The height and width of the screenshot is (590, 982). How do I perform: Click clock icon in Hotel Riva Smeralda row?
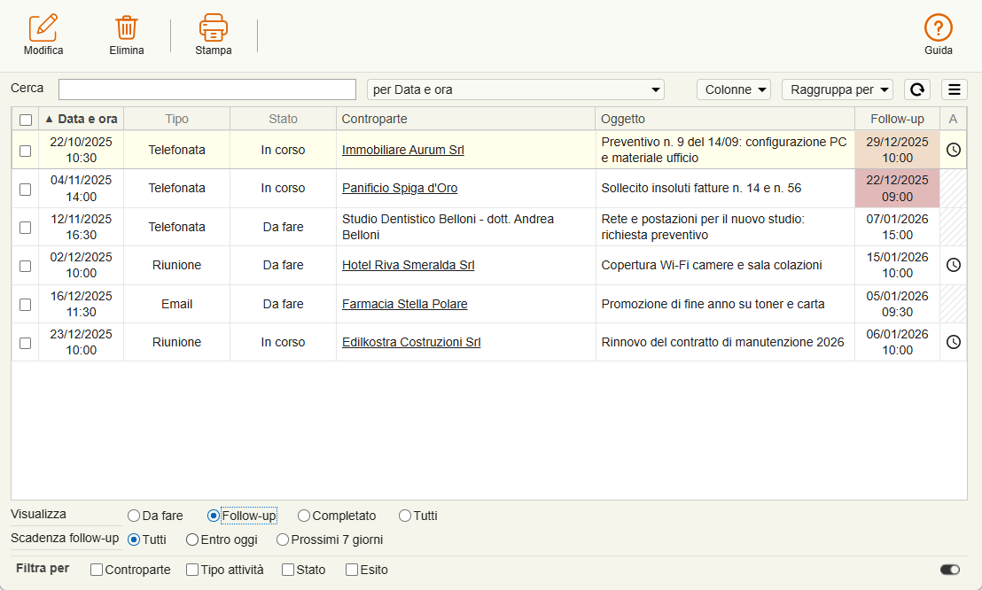click(953, 265)
